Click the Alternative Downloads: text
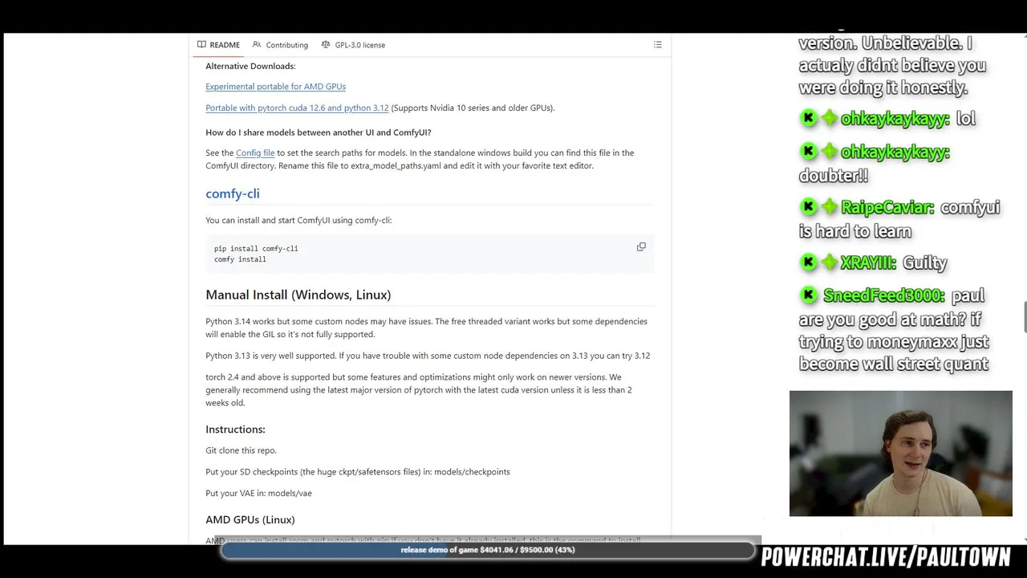1027x578 pixels. [250, 66]
